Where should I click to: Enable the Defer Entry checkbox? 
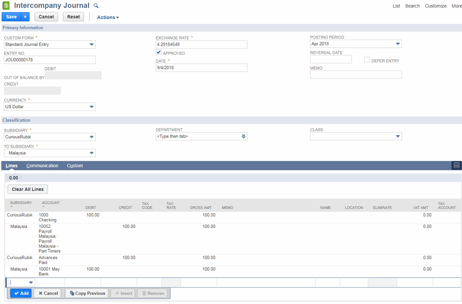pyautogui.click(x=367, y=60)
